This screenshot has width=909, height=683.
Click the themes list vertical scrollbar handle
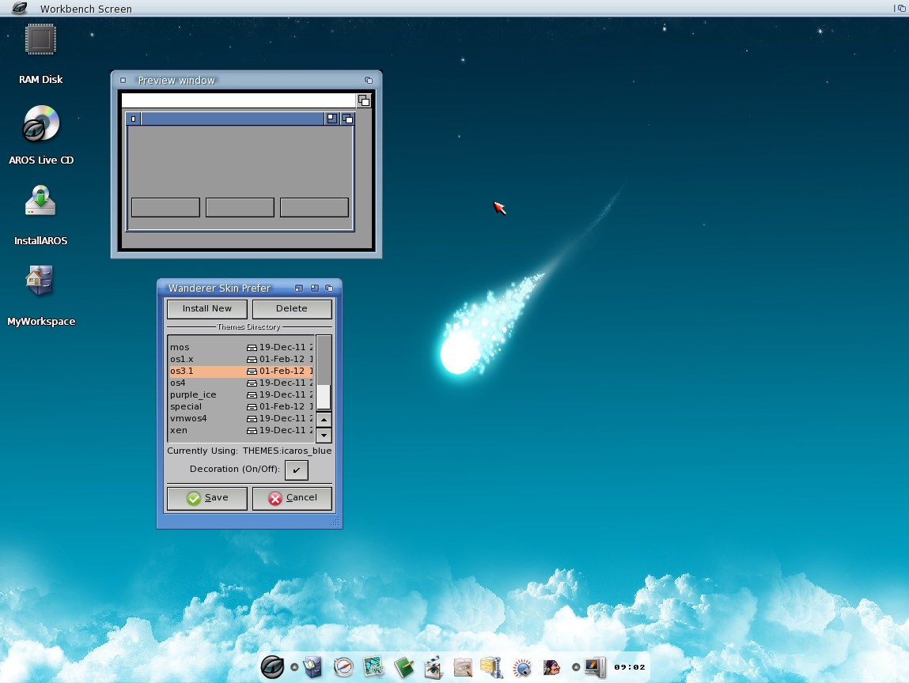click(x=324, y=395)
